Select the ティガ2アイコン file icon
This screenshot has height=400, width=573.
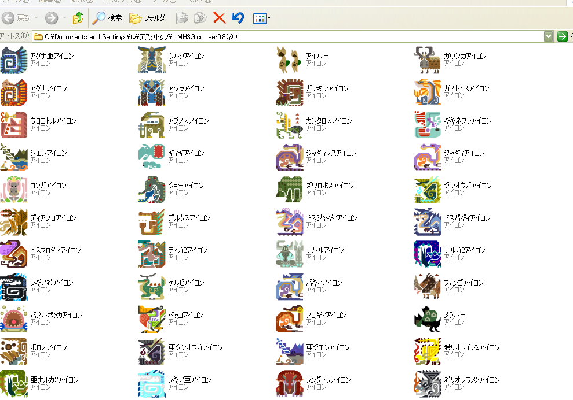pos(152,254)
